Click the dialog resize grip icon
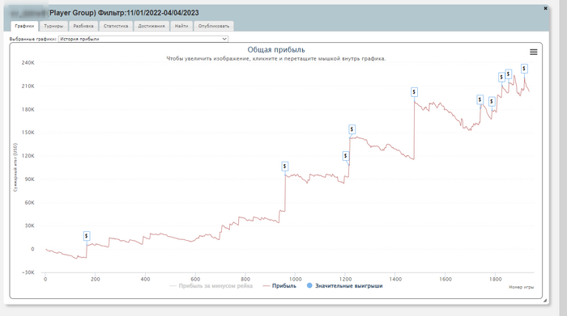567x316 pixels. (545, 300)
